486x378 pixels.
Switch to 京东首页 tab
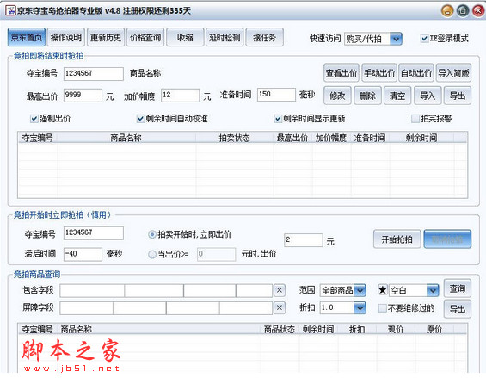pyautogui.click(x=27, y=38)
